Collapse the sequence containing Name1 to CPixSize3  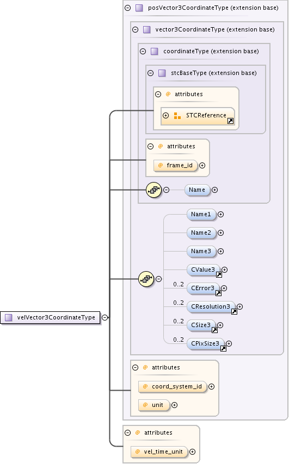click(158, 279)
